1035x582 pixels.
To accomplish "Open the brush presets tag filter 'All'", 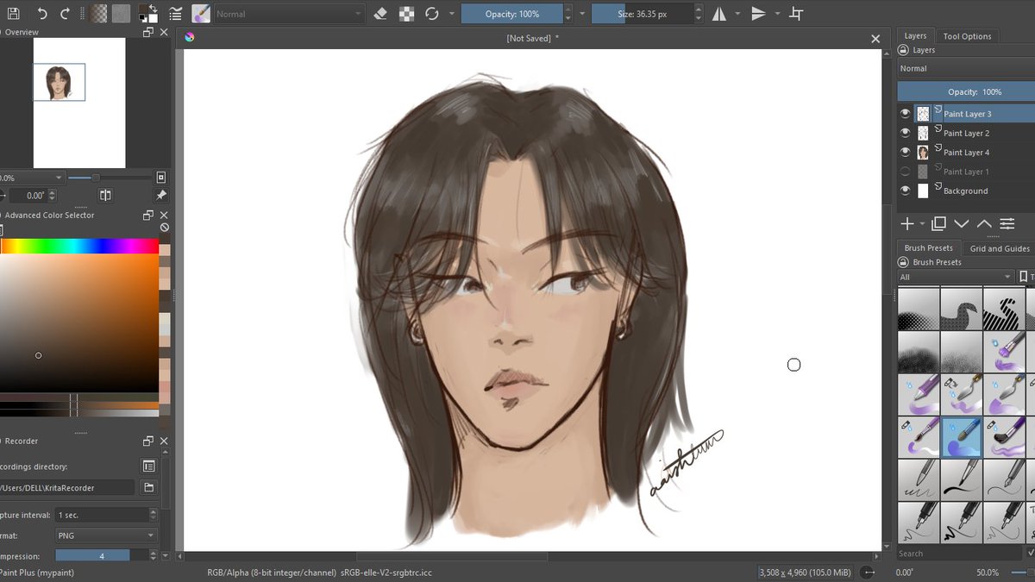I will [956, 277].
